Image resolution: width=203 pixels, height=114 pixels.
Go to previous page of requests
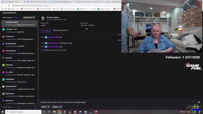click(x=16, y=107)
